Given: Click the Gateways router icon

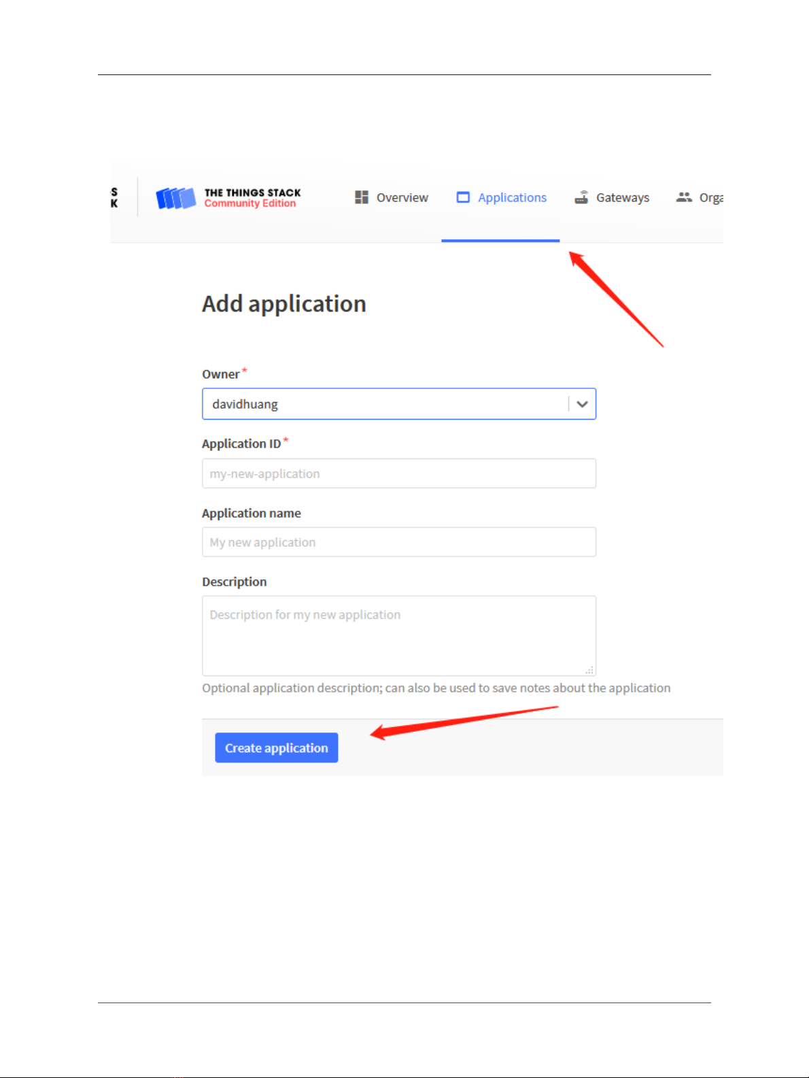Looking at the screenshot, I should pyautogui.click(x=581, y=197).
